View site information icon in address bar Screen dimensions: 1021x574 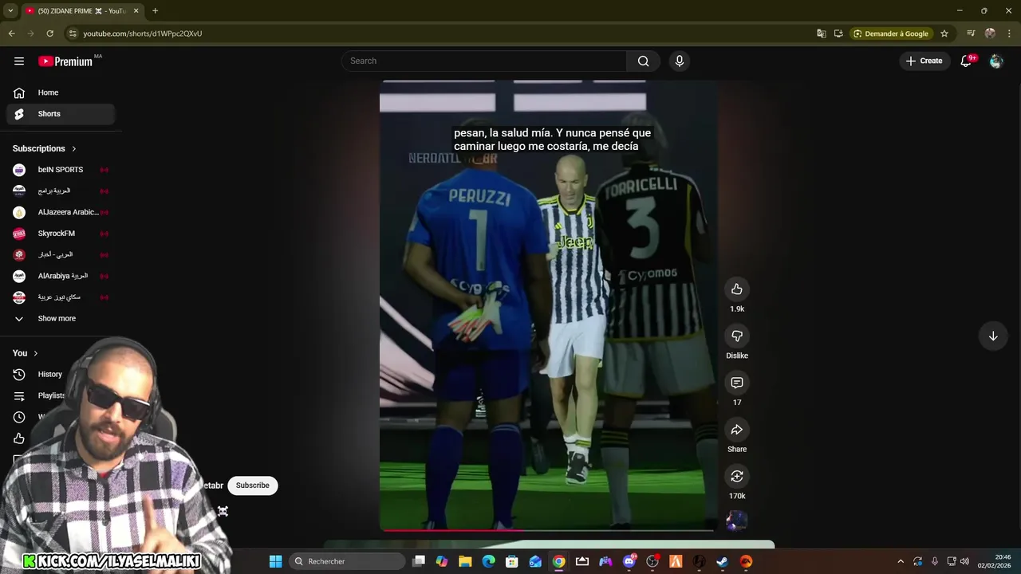[73, 33]
